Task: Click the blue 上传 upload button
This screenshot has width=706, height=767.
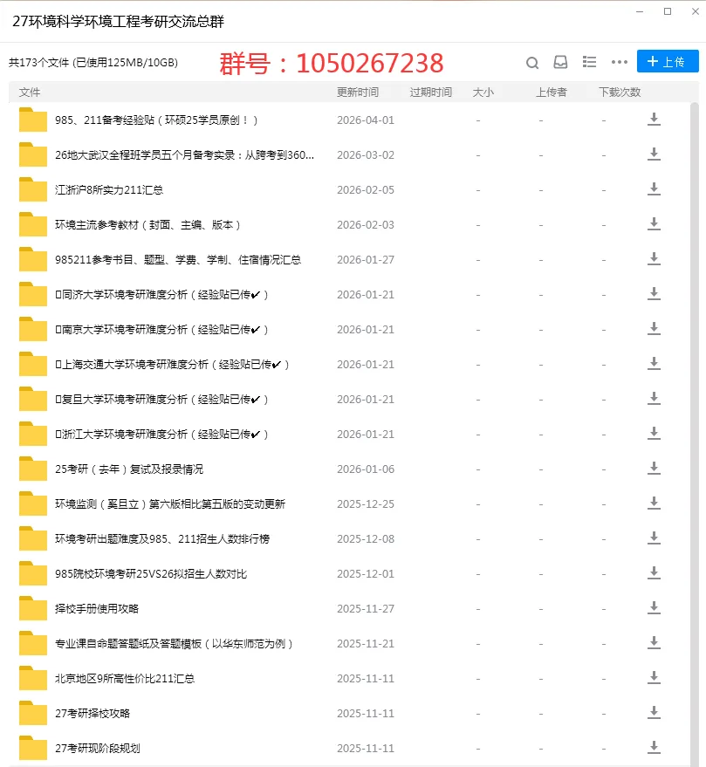Action: [667, 61]
